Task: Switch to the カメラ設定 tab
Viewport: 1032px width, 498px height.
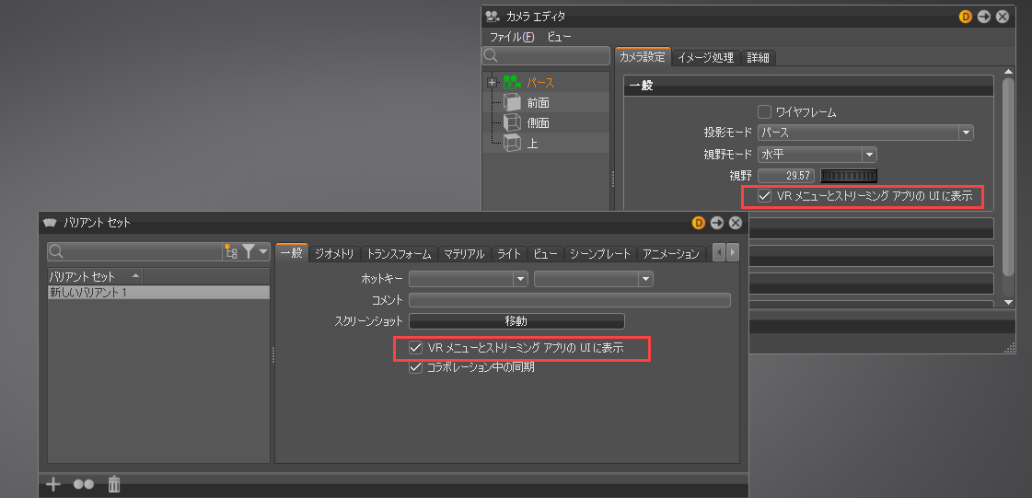Action: (643, 57)
